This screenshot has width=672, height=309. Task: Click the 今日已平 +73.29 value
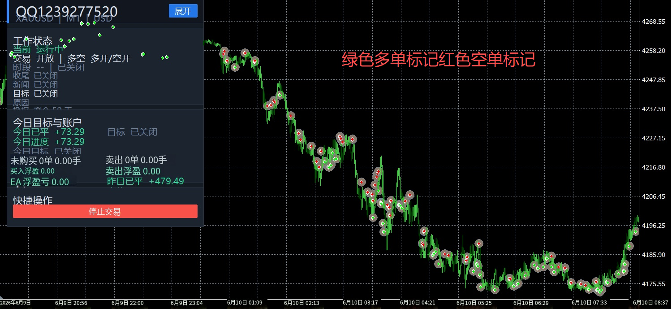pos(48,132)
